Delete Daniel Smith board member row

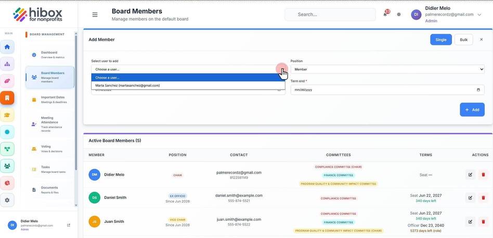(483, 198)
